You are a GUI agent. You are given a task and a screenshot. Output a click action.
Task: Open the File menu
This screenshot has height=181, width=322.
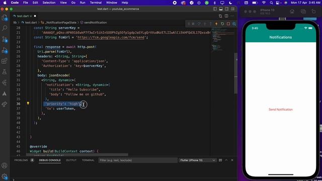26,3
